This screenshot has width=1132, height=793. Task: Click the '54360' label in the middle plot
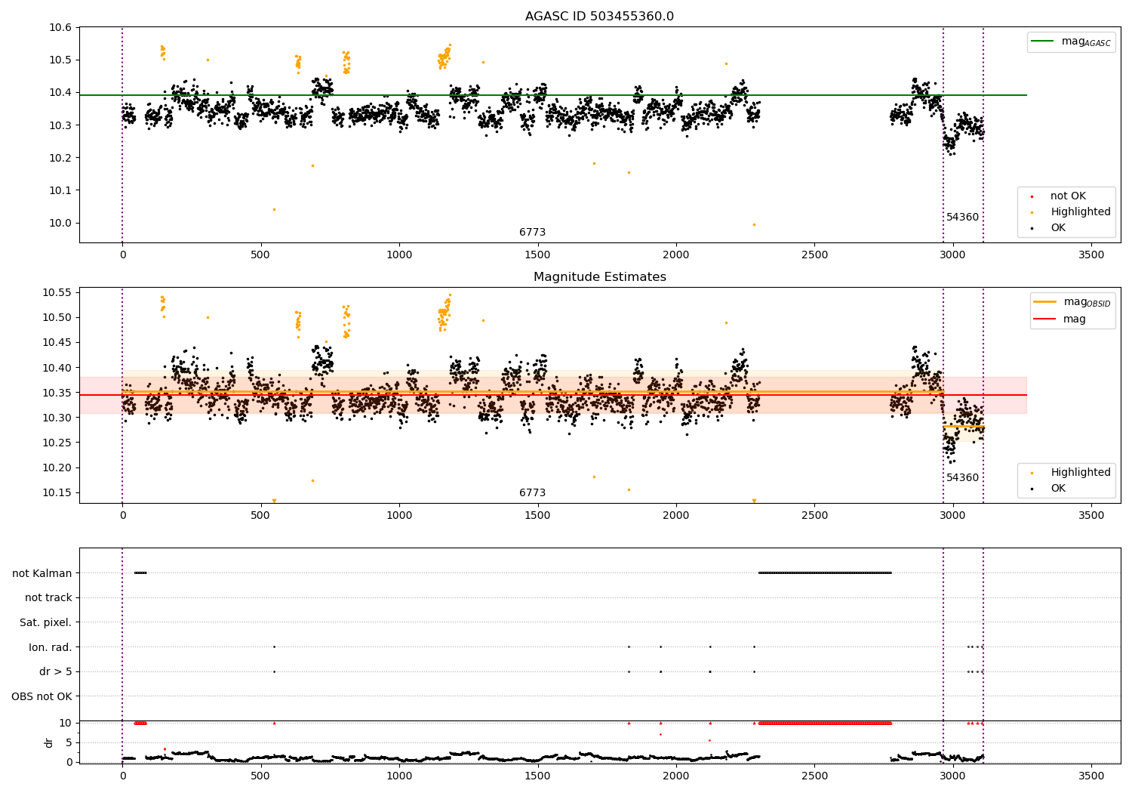962,478
